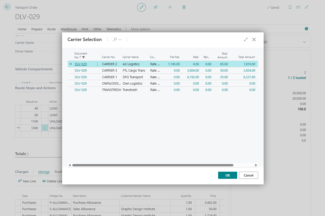Click the share icon in header
The image size is (325, 216).
click(x=156, y=7)
